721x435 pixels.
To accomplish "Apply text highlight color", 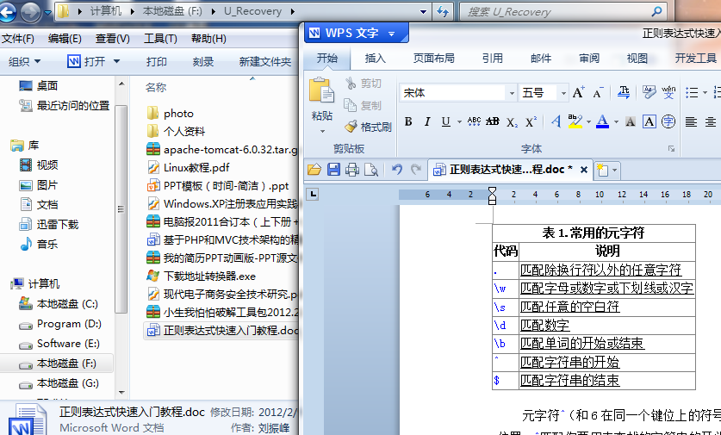I will pyautogui.click(x=575, y=121).
